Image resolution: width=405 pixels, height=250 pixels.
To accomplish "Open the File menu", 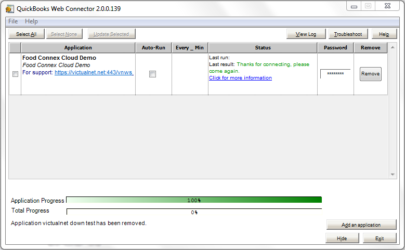I will pos(13,21).
